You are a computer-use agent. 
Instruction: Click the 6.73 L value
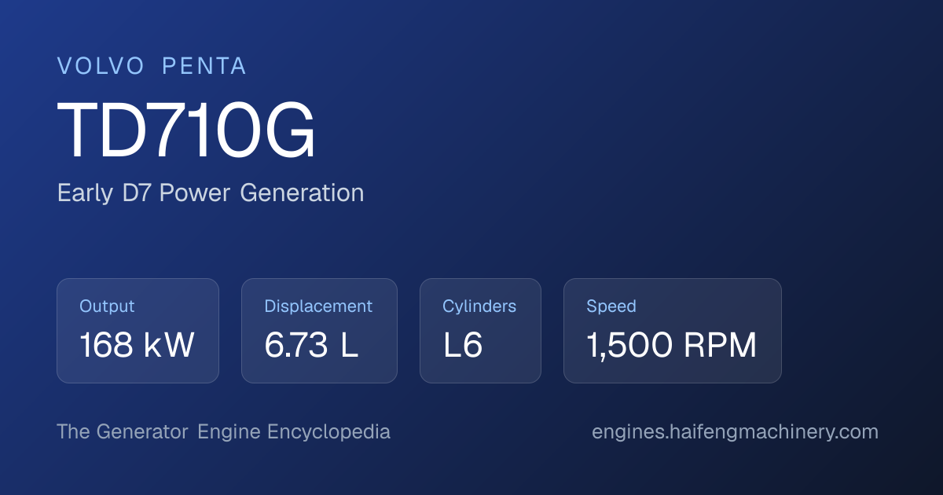tap(311, 346)
